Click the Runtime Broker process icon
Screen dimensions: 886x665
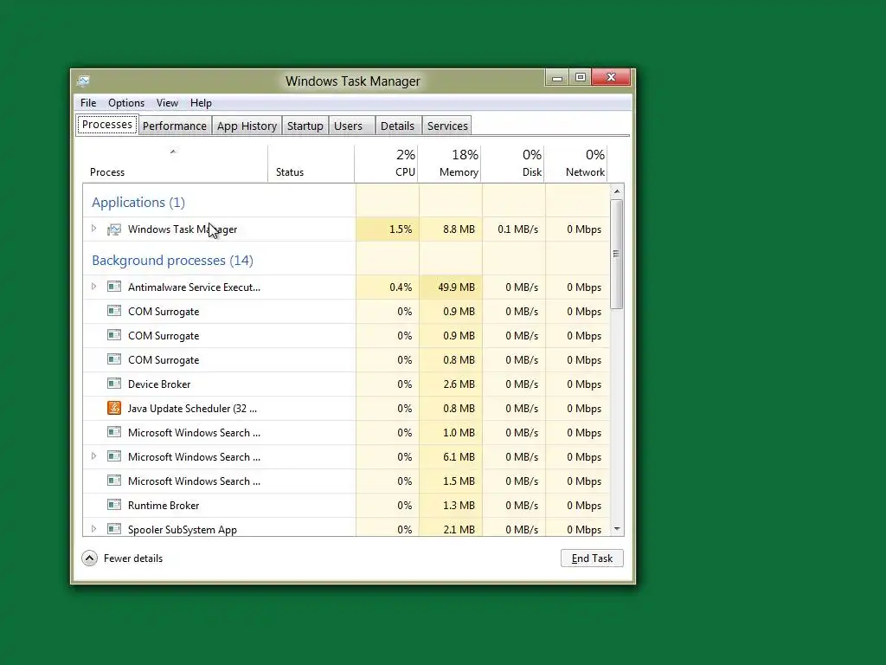114,505
